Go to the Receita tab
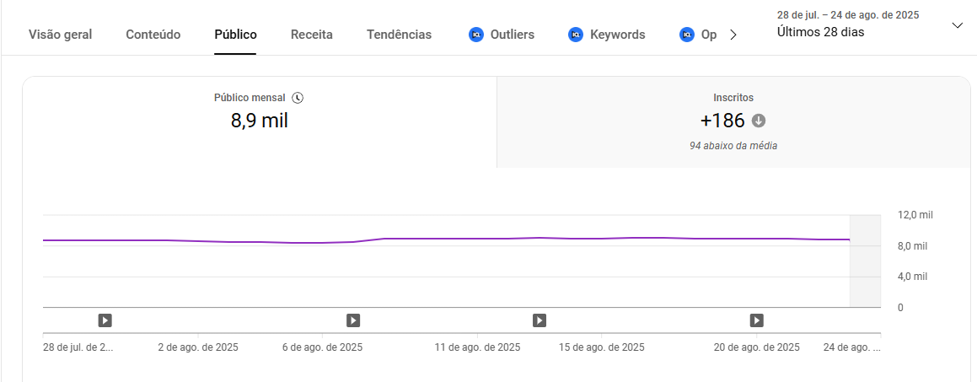This screenshot has height=382, width=977. click(312, 35)
